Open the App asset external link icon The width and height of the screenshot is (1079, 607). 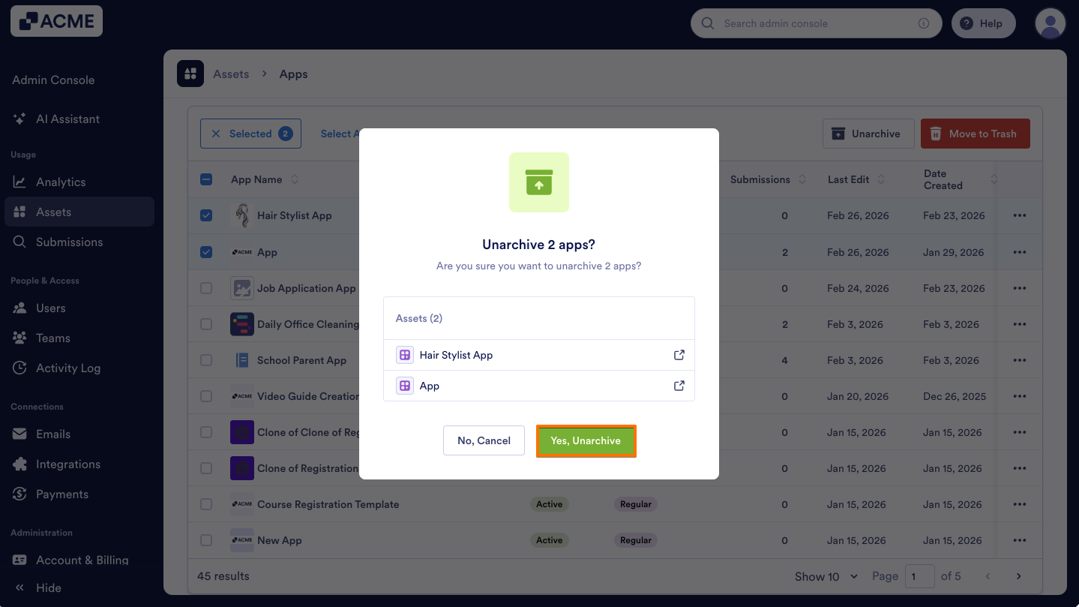point(679,386)
